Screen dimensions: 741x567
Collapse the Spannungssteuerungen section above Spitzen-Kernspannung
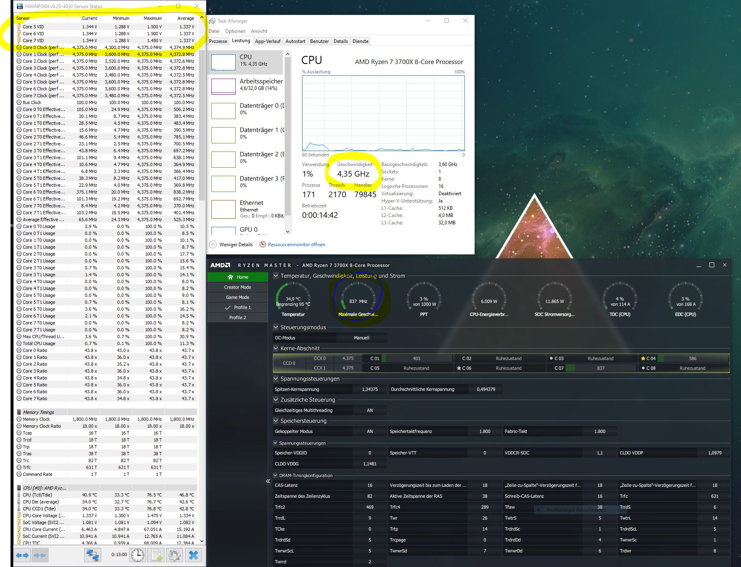[276, 379]
